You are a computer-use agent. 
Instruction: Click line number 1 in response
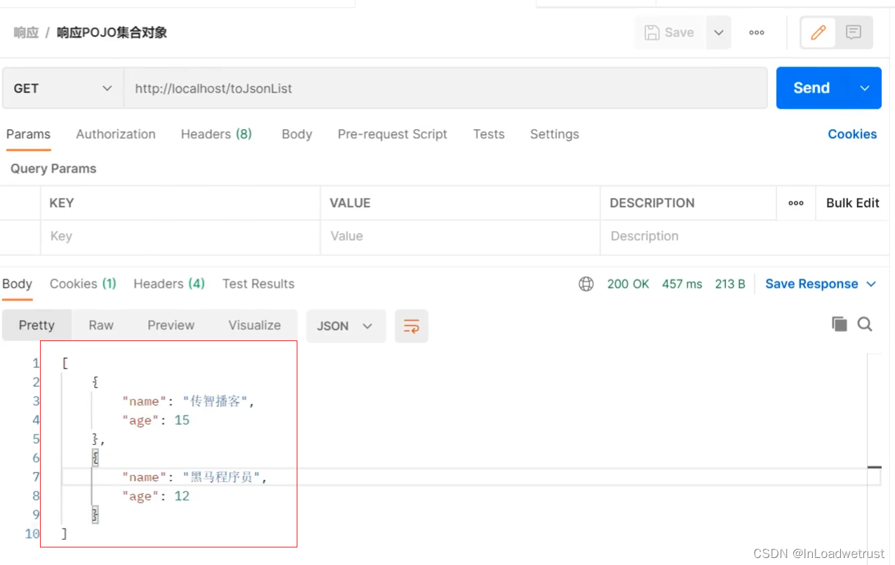pos(36,364)
